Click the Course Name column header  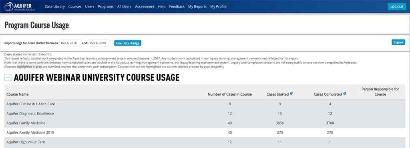pos(18,94)
